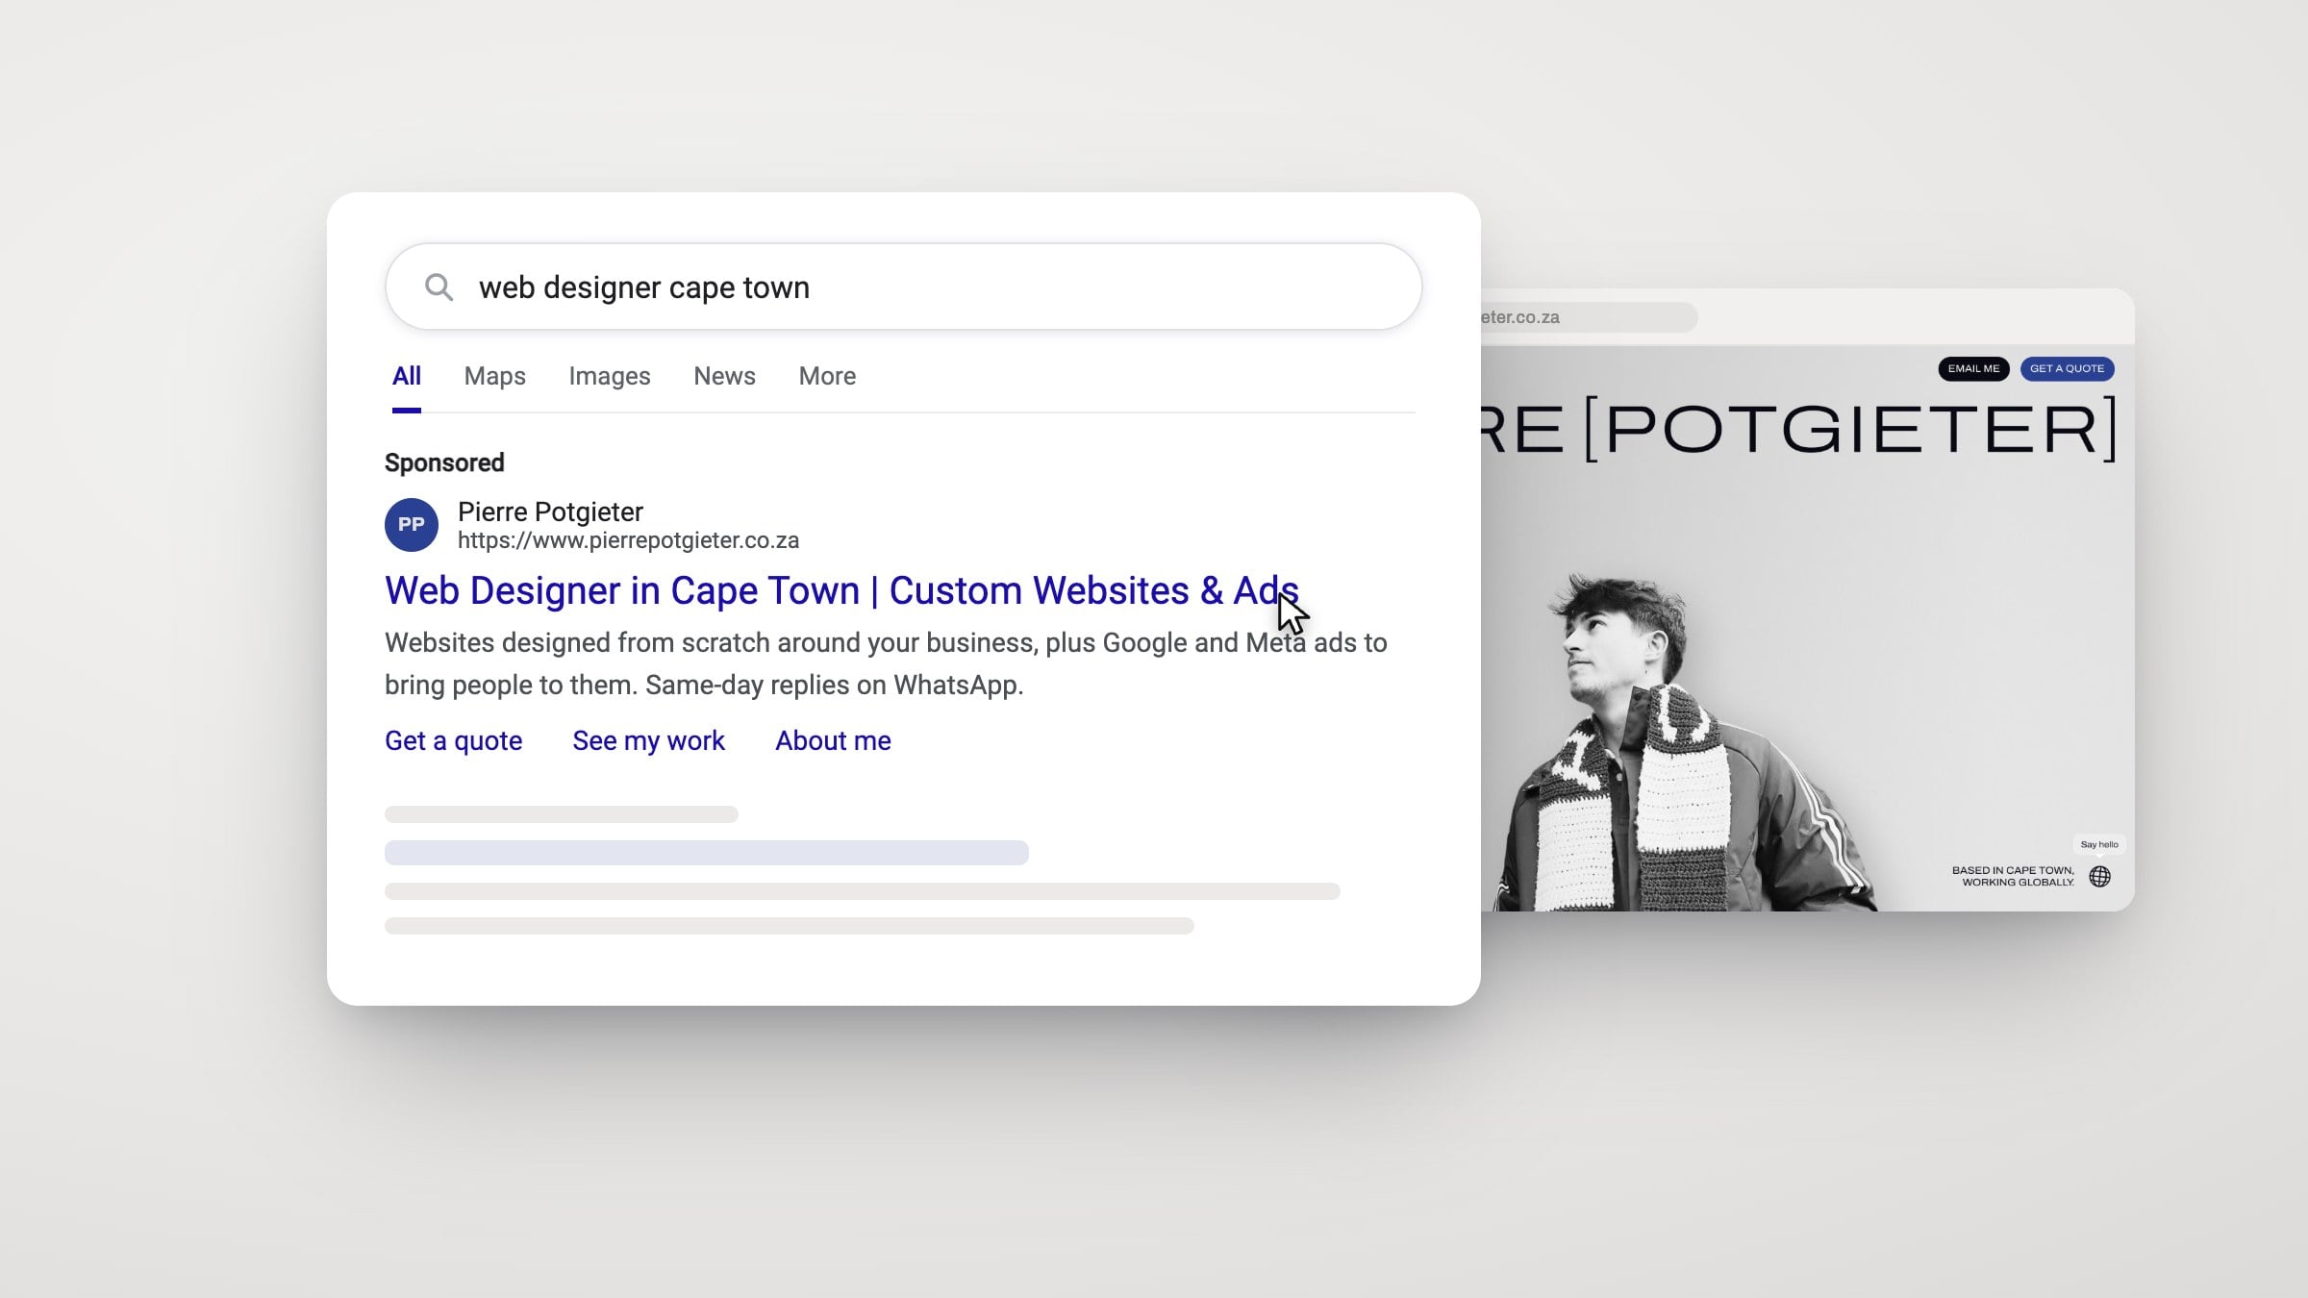
Task: Click the Sponsored label
Action: click(x=444, y=462)
